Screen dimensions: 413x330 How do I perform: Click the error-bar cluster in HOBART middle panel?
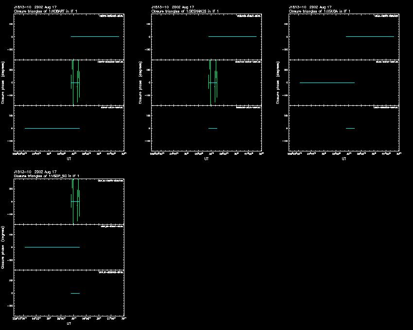click(x=75, y=82)
